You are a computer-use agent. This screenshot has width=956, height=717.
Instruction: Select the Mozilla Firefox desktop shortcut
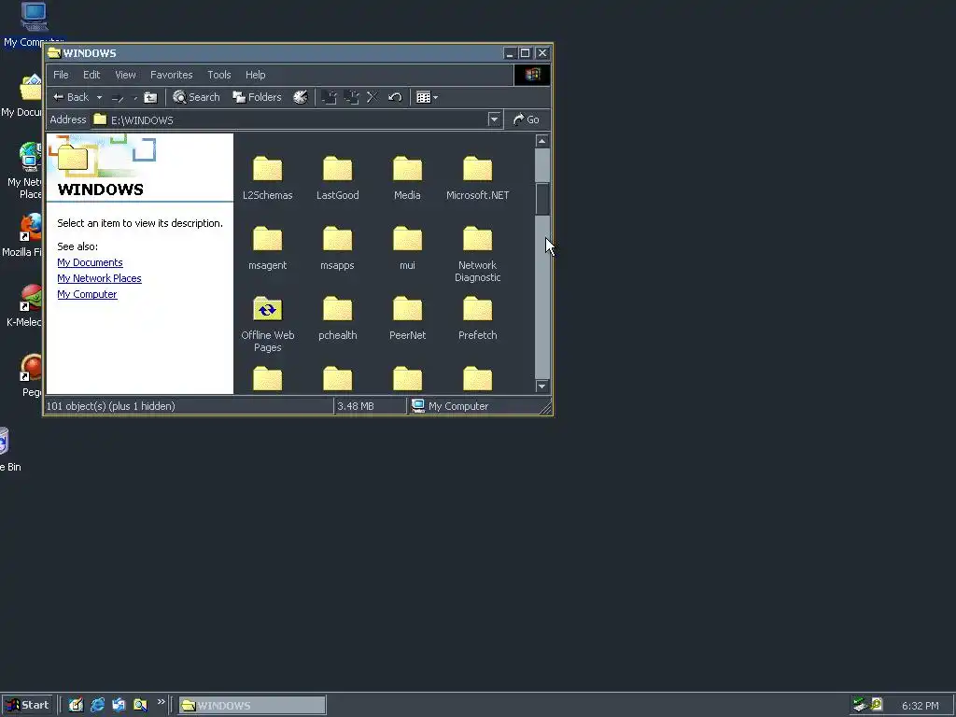[x=22, y=236]
